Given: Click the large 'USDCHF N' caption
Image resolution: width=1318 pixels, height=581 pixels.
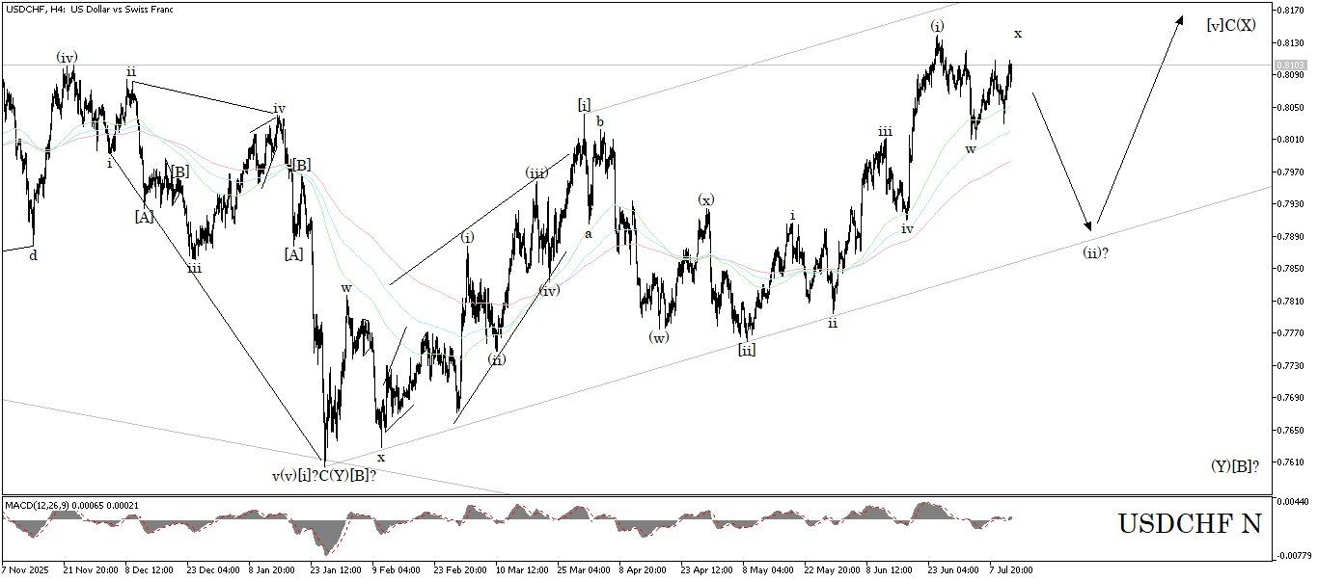Looking at the screenshot, I should click(x=1190, y=524).
